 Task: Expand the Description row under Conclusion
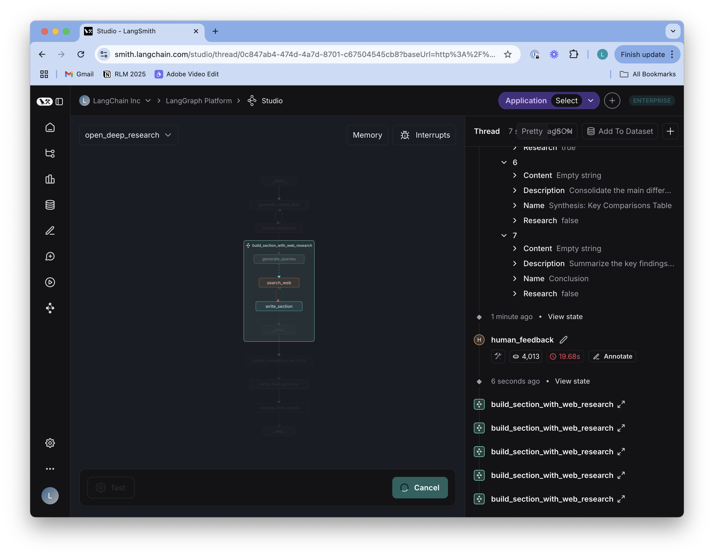515,263
